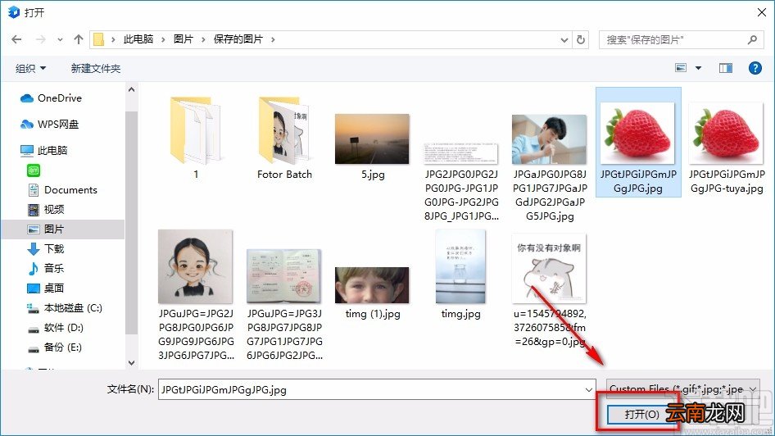Select the timg.jpg bottle picture
Viewport: 775px width, 436px height.
click(x=460, y=275)
